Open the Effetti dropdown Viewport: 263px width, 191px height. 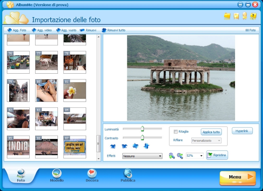(142, 156)
